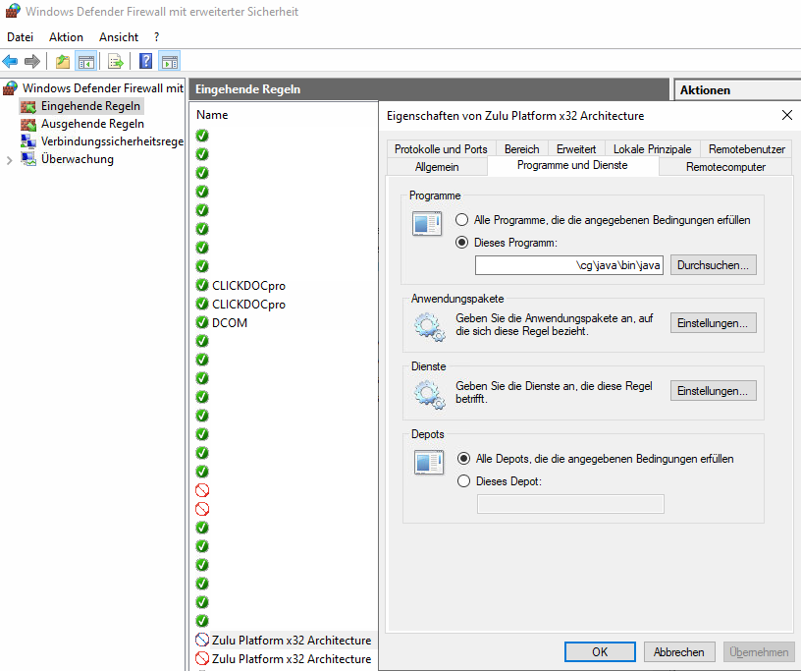Open the Ansicht menu

(x=119, y=37)
